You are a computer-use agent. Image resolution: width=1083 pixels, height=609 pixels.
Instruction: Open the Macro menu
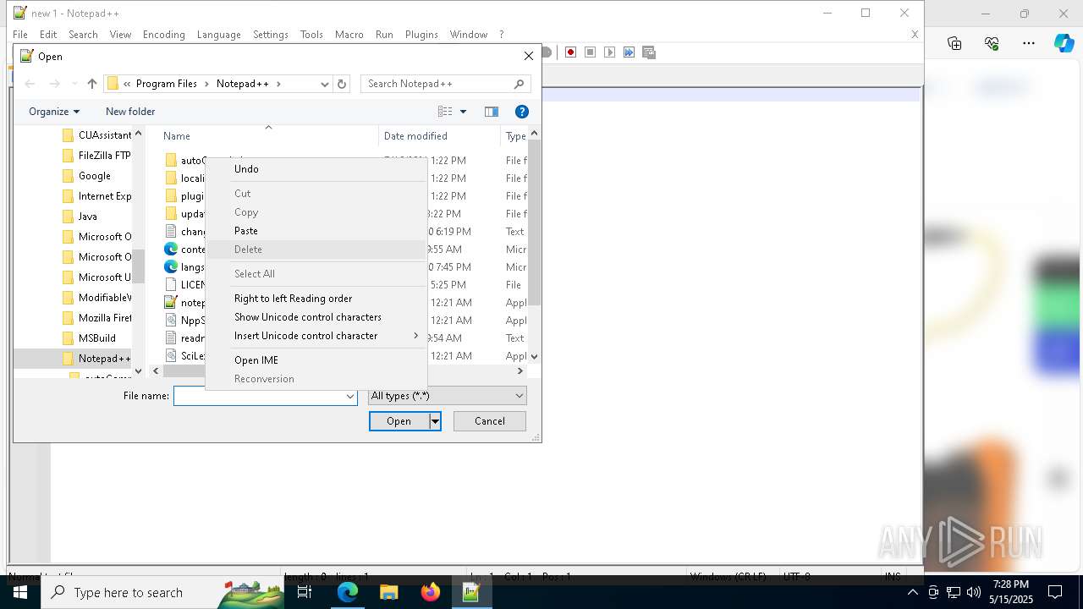coord(349,35)
